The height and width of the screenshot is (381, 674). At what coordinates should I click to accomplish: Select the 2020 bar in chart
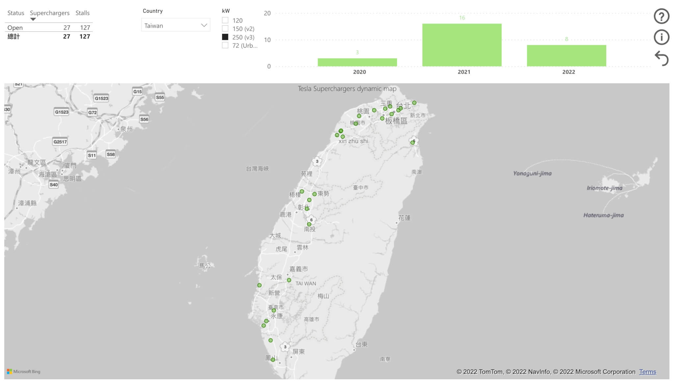pyautogui.click(x=357, y=62)
